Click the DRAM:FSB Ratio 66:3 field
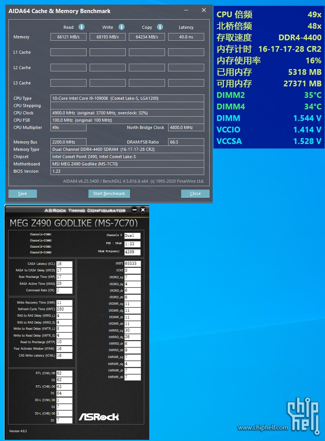This screenshot has height=441, width=325. 186,142
